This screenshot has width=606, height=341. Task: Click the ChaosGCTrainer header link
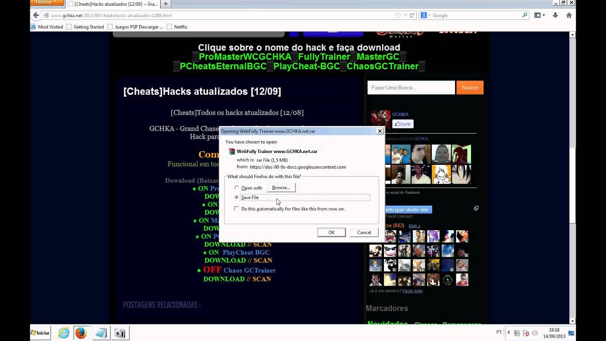pos(383,66)
